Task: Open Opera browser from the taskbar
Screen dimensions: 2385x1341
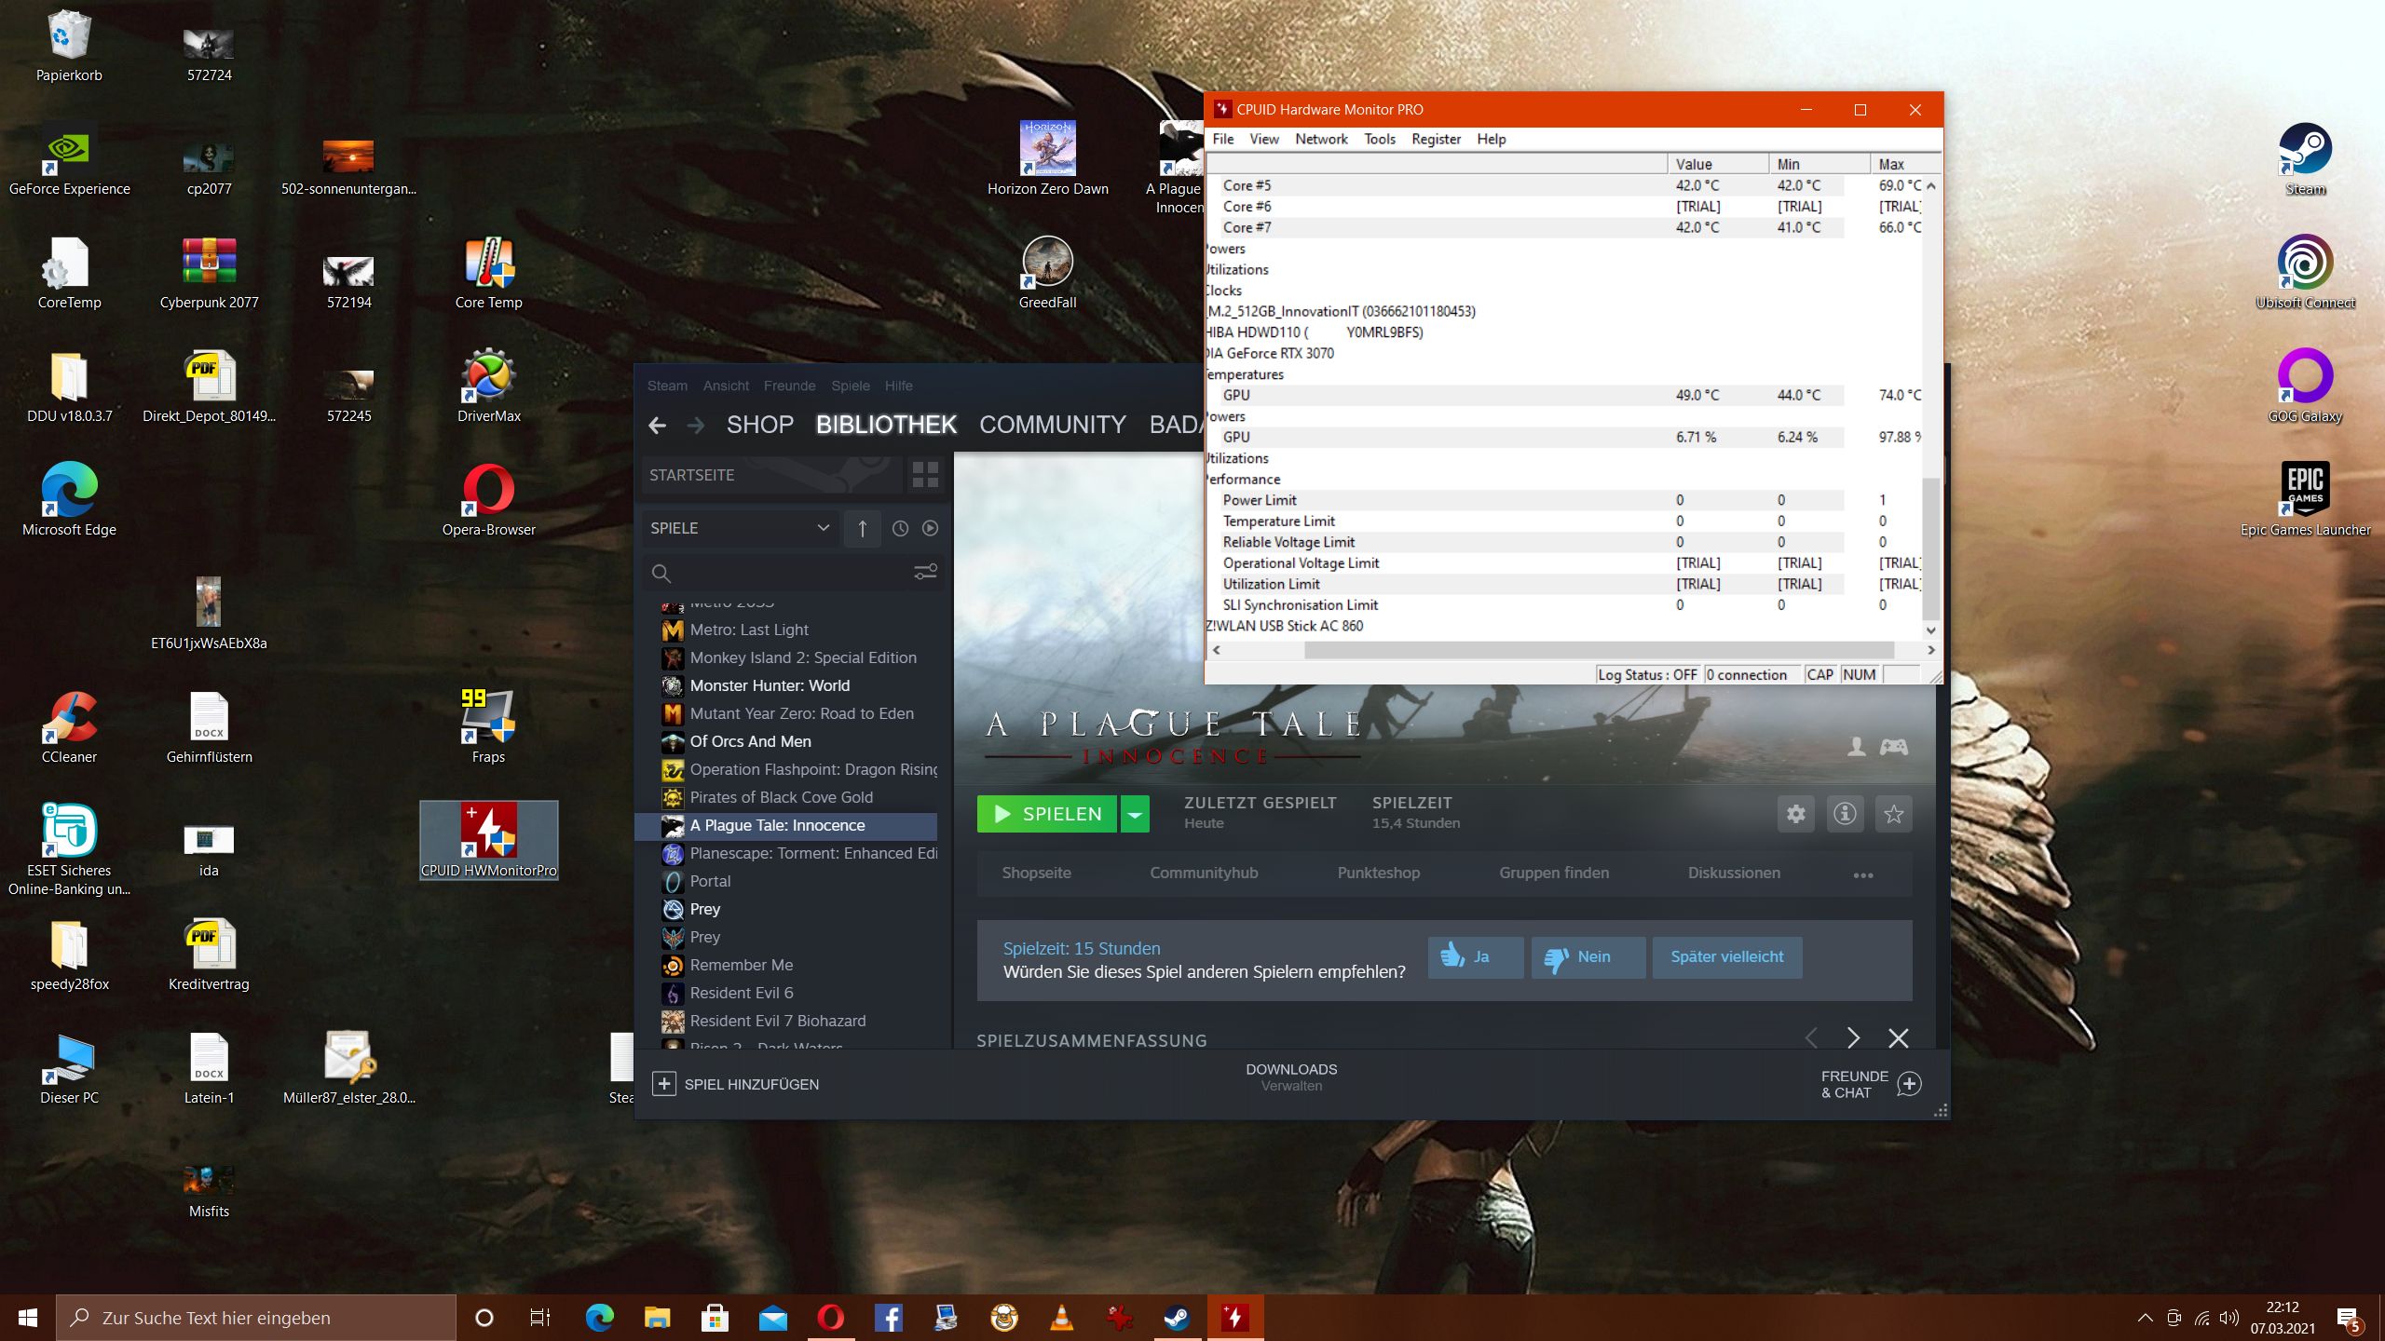Action: click(x=830, y=1317)
